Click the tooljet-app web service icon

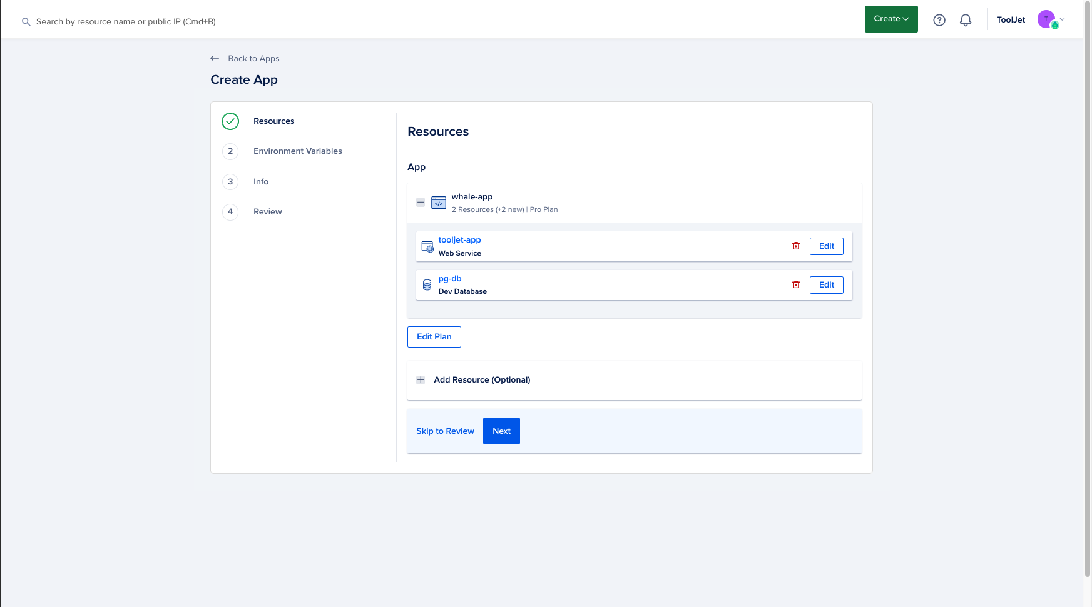(427, 247)
